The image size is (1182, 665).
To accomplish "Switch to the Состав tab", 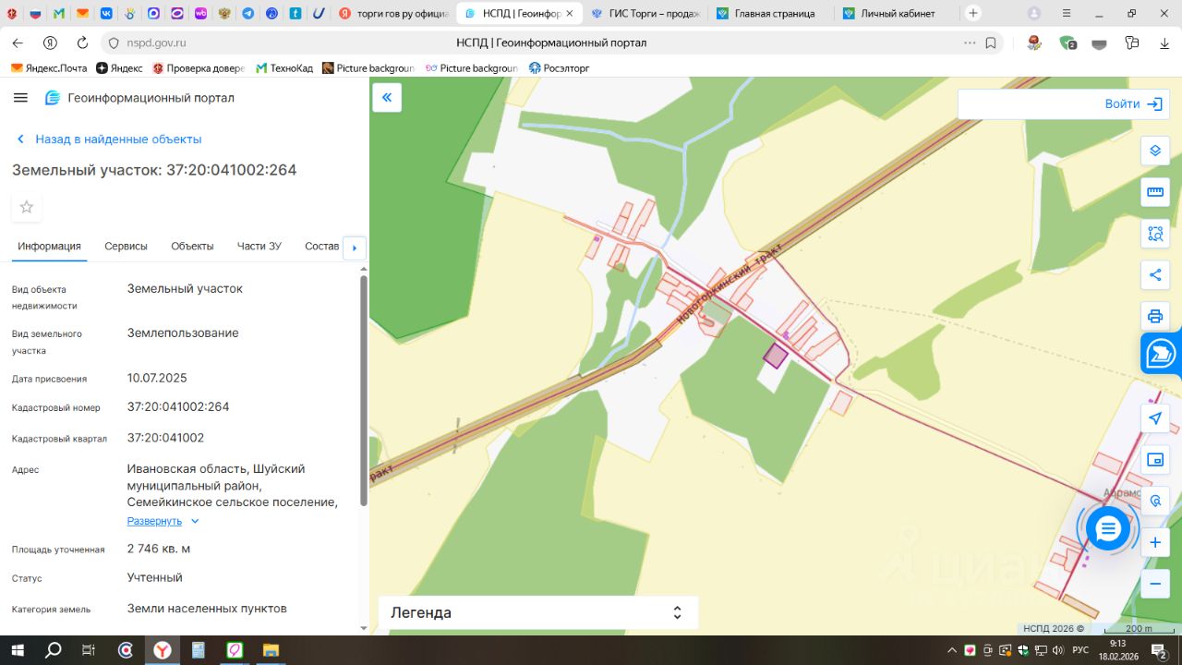I will click(x=321, y=247).
